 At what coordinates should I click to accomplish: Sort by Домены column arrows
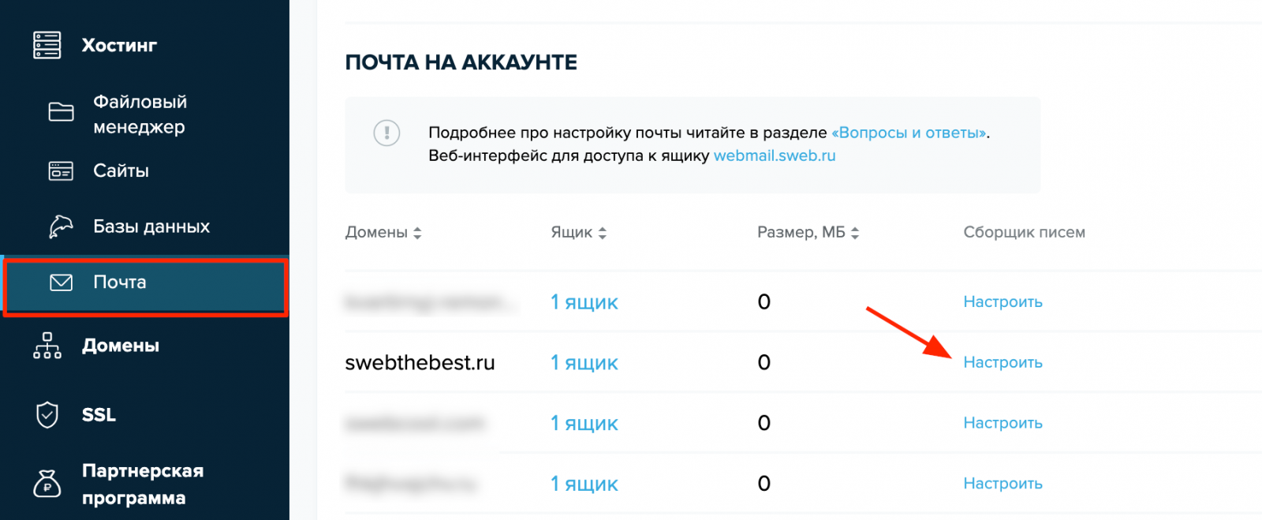click(417, 233)
